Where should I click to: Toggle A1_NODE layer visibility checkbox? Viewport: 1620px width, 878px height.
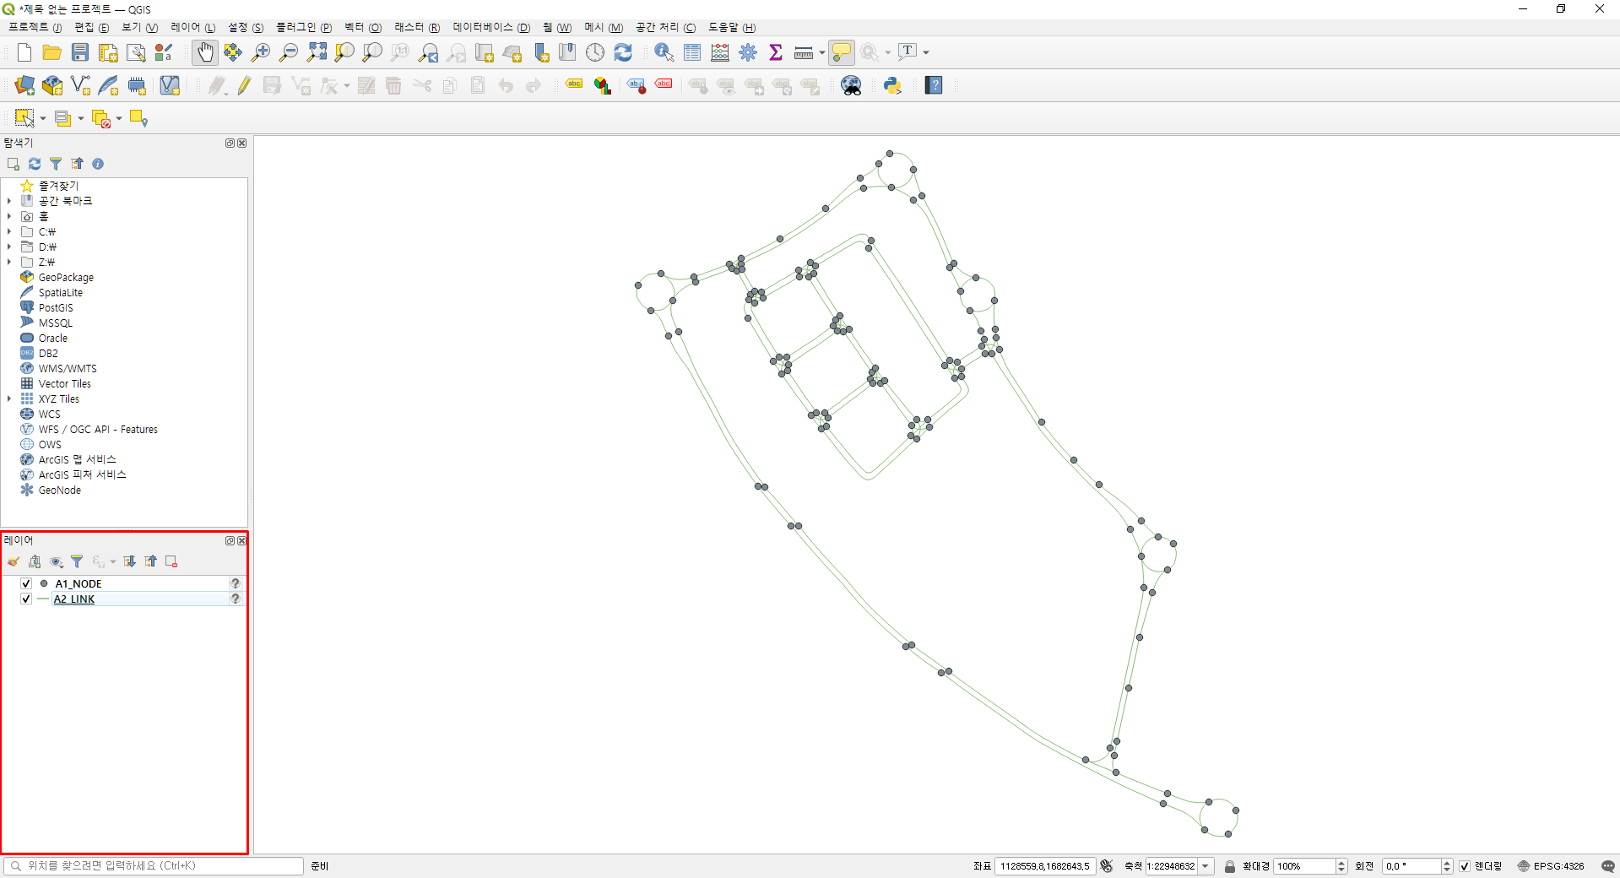point(26,583)
